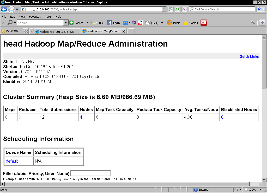Open the Help menu
Viewport: 267px width, 193px height.
click(x=58, y=17)
